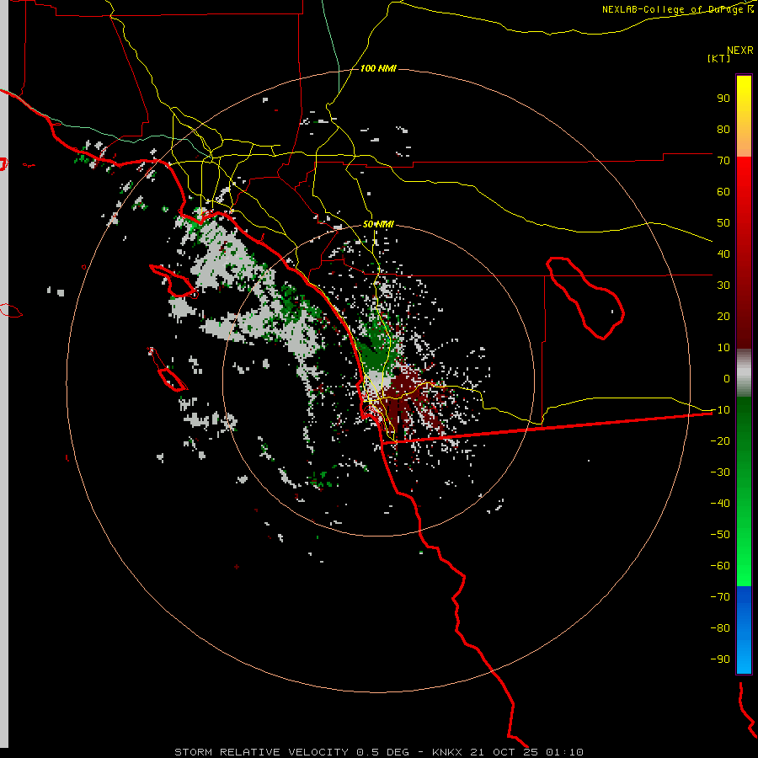
Task: Click the '-20' value on the velocity scale
Action: (720, 440)
